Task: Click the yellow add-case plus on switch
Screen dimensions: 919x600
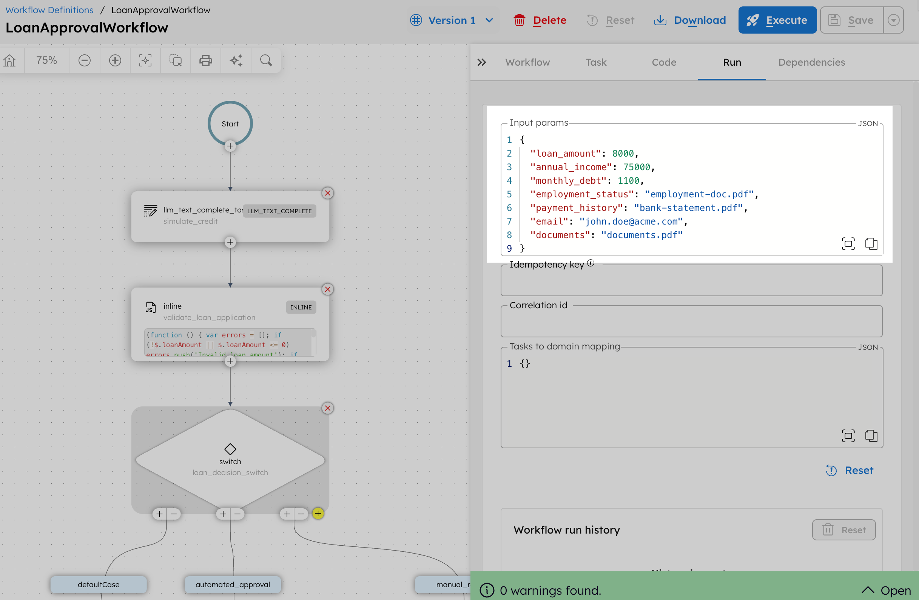Action: click(318, 514)
